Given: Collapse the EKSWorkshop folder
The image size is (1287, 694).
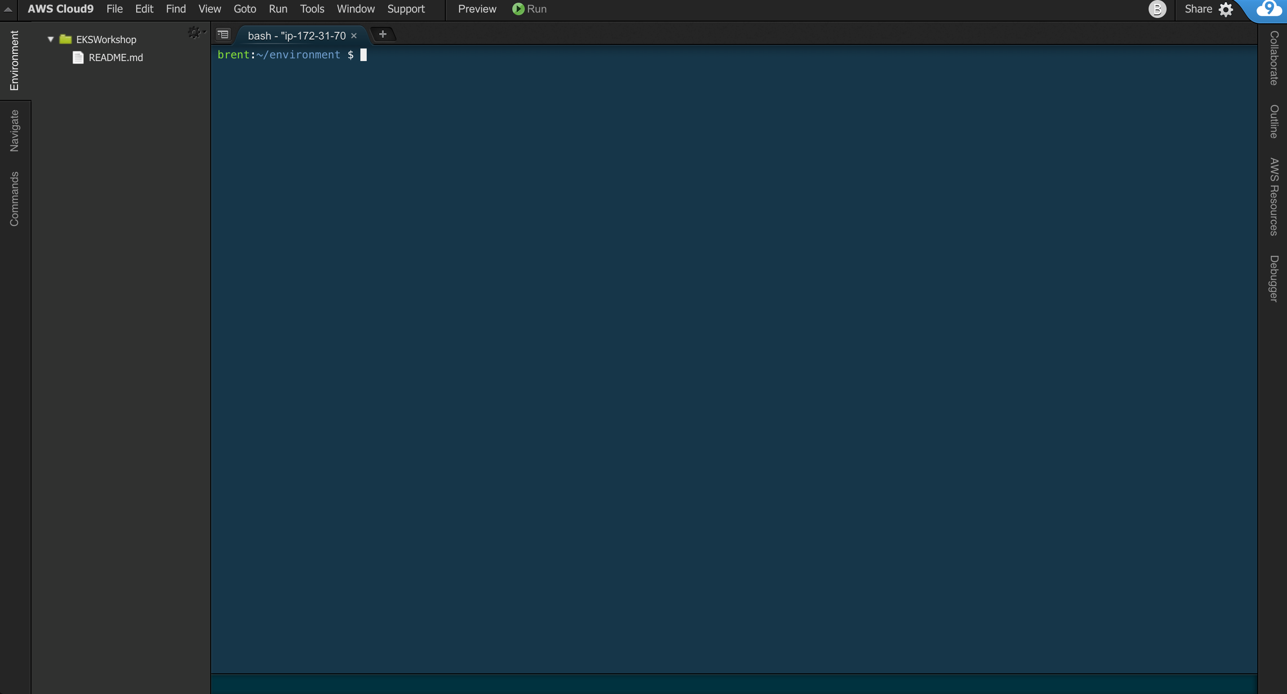Looking at the screenshot, I should [50, 39].
